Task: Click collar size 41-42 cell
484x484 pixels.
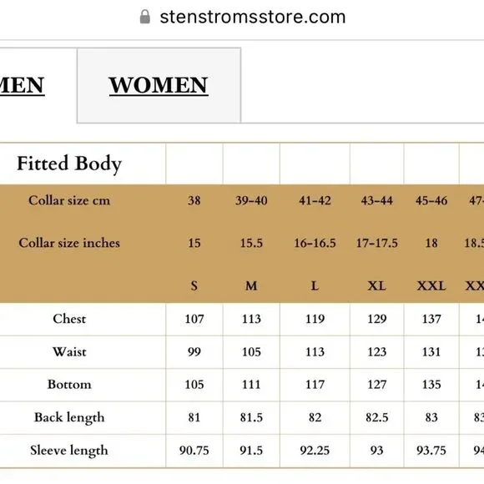Action: (315, 200)
